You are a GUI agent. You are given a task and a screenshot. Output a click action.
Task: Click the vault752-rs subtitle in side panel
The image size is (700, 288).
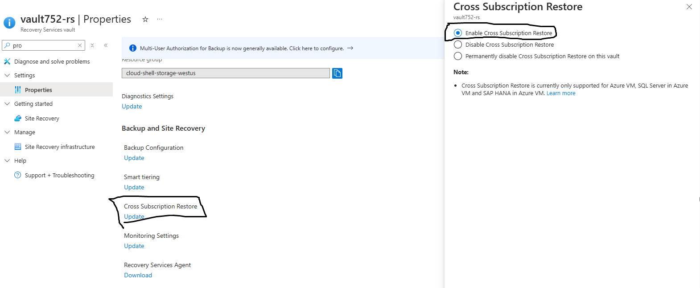tap(466, 17)
